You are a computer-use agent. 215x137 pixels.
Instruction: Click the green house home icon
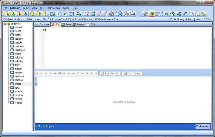173,14
